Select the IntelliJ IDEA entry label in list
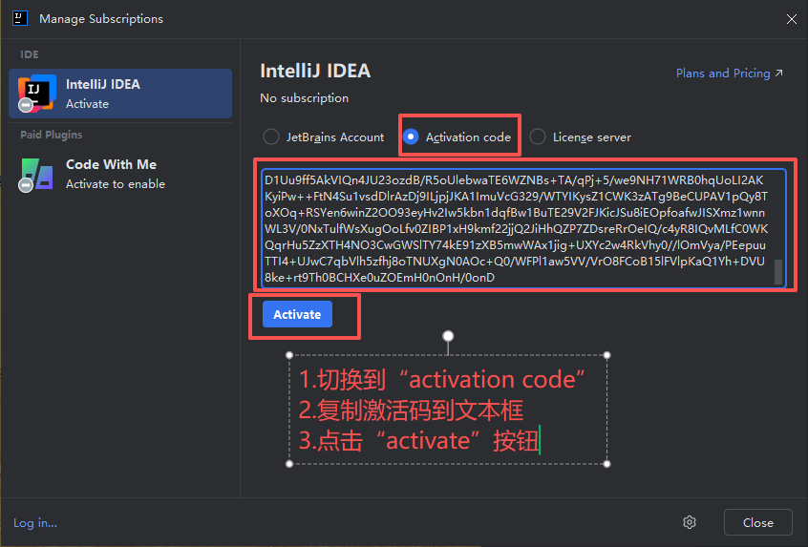The image size is (808, 547). tap(103, 84)
